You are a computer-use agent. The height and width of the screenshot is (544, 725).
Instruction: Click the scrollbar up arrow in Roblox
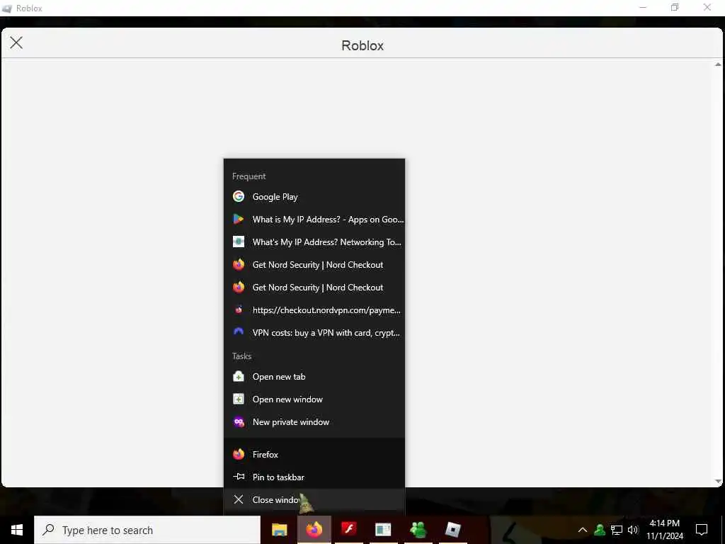(718, 64)
